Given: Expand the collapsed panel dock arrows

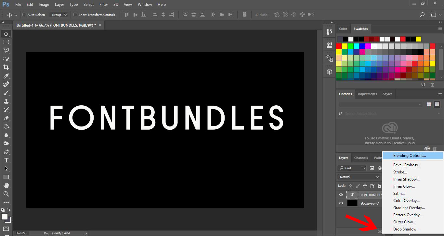Looking at the screenshot, I should tap(332, 22).
